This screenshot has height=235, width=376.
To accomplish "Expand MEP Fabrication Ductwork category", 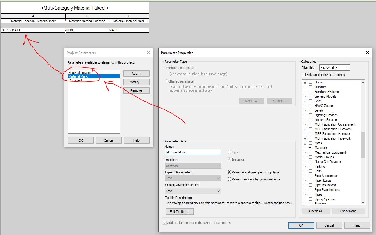I will tap(305, 129).
